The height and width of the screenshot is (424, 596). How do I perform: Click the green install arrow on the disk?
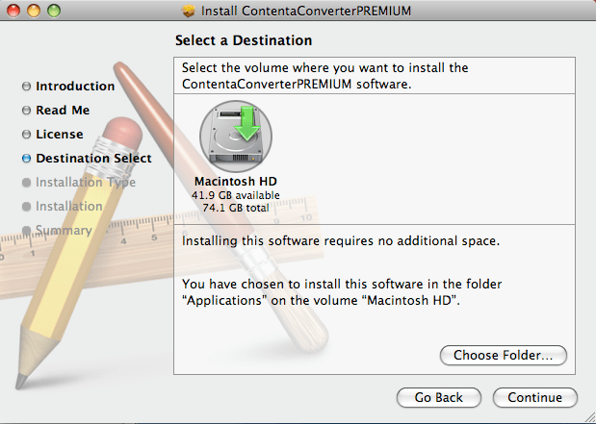[247, 123]
